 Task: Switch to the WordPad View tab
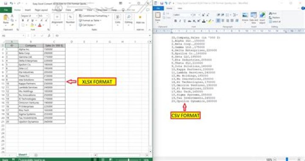180,8
